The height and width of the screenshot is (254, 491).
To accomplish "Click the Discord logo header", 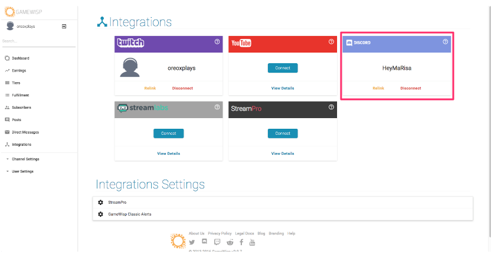I will 359,43.
